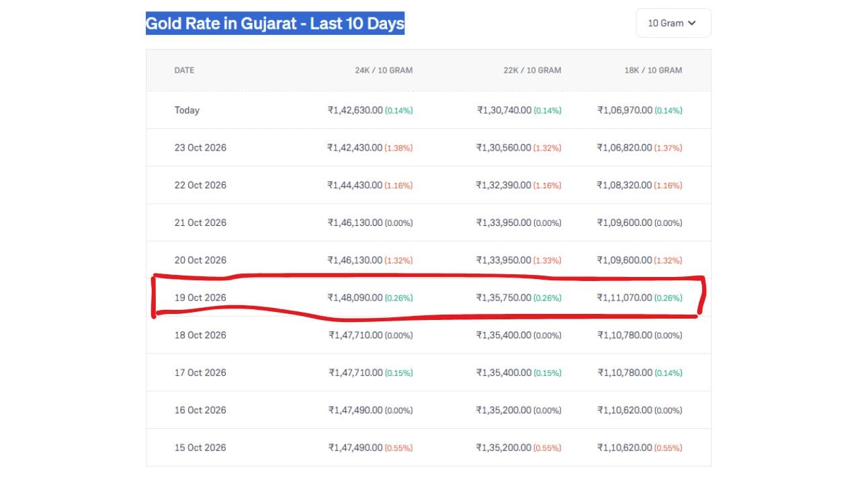Select today's 24K price ₹1,42,630.00
Viewport: 860px width, 484px height.
pyautogui.click(x=355, y=110)
